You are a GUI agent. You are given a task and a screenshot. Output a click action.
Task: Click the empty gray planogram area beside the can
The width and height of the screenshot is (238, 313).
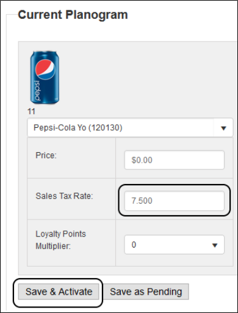tap(146, 79)
